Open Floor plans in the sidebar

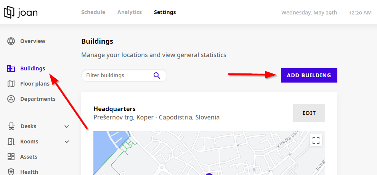(x=35, y=84)
